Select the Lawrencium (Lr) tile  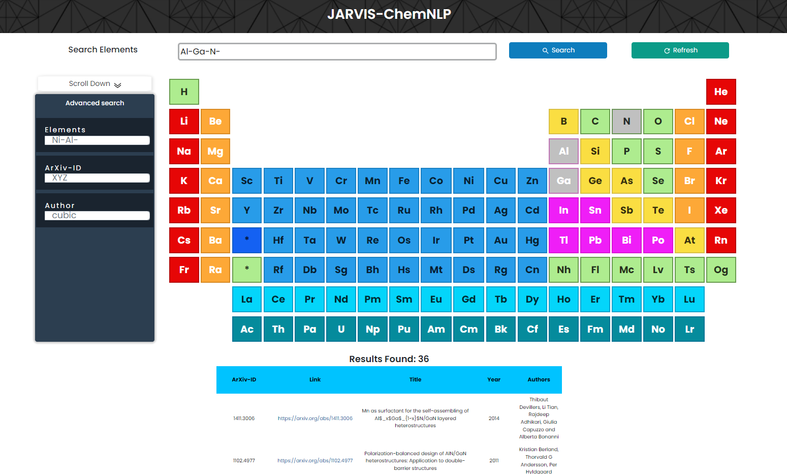689,329
